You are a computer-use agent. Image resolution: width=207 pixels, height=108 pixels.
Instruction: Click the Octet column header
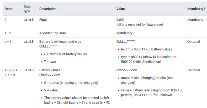(x=9, y=9)
